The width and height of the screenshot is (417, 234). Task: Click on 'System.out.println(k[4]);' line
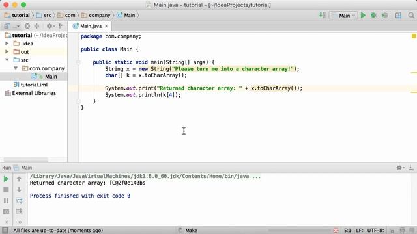click(x=143, y=95)
